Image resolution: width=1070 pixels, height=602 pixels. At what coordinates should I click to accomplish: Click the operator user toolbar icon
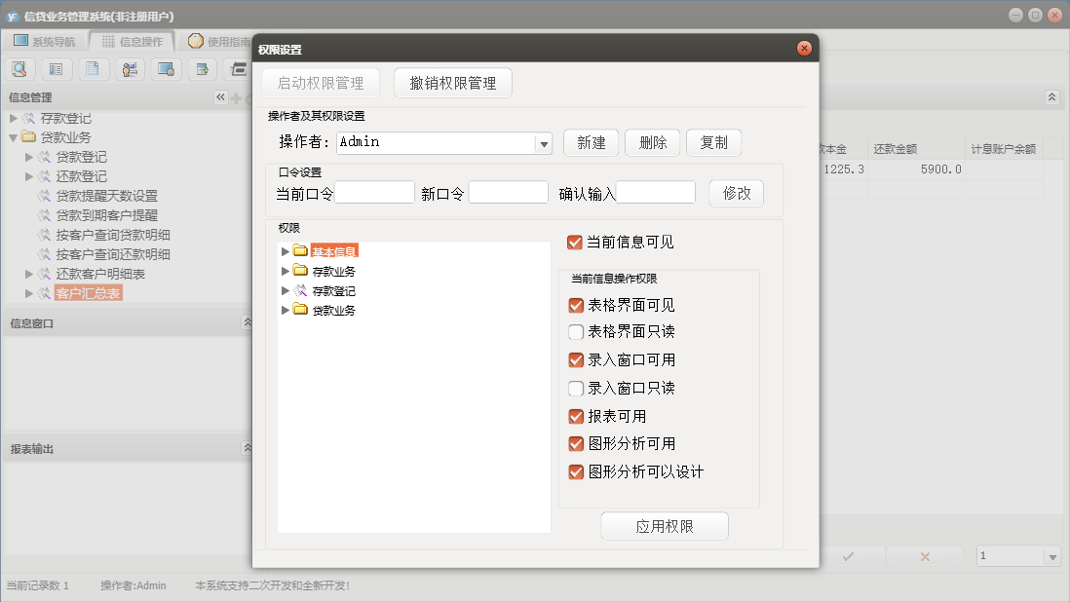click(x=130, y=69)
